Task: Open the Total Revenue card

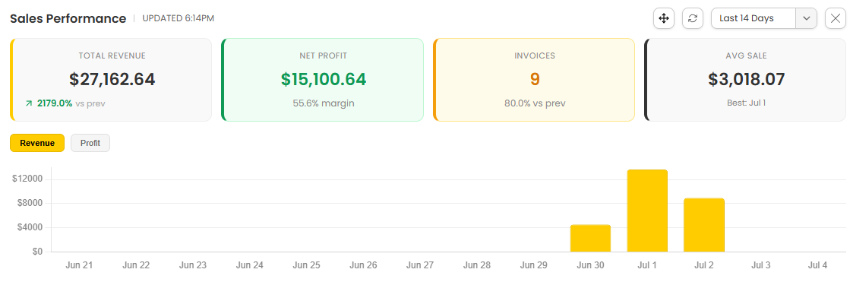Action: click(x=111, y=80)
